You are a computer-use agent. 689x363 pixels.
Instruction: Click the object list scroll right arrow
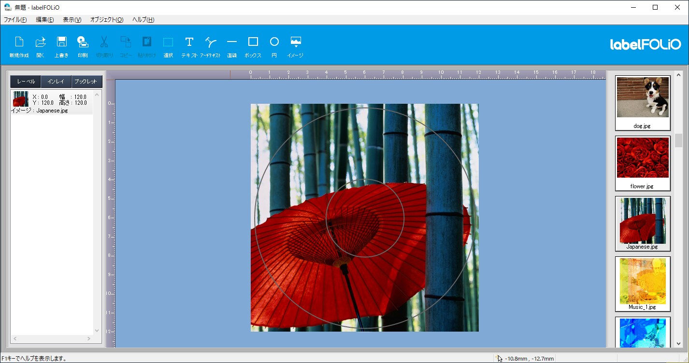(x=89, y=339)
